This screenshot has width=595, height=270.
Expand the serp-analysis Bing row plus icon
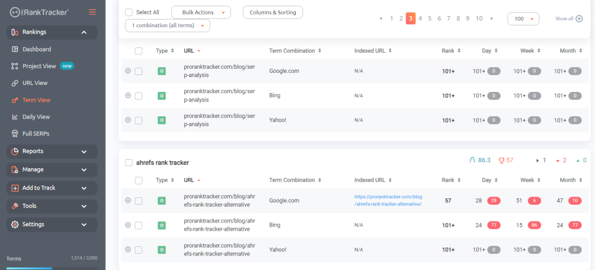pyautogui.click(x=128, y=95)
